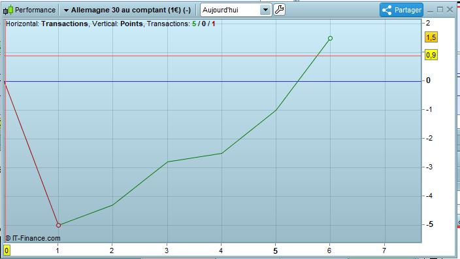Click the bold x-axis label 5
This screenshot has height=259, width=460.
(x=275, y=250)
